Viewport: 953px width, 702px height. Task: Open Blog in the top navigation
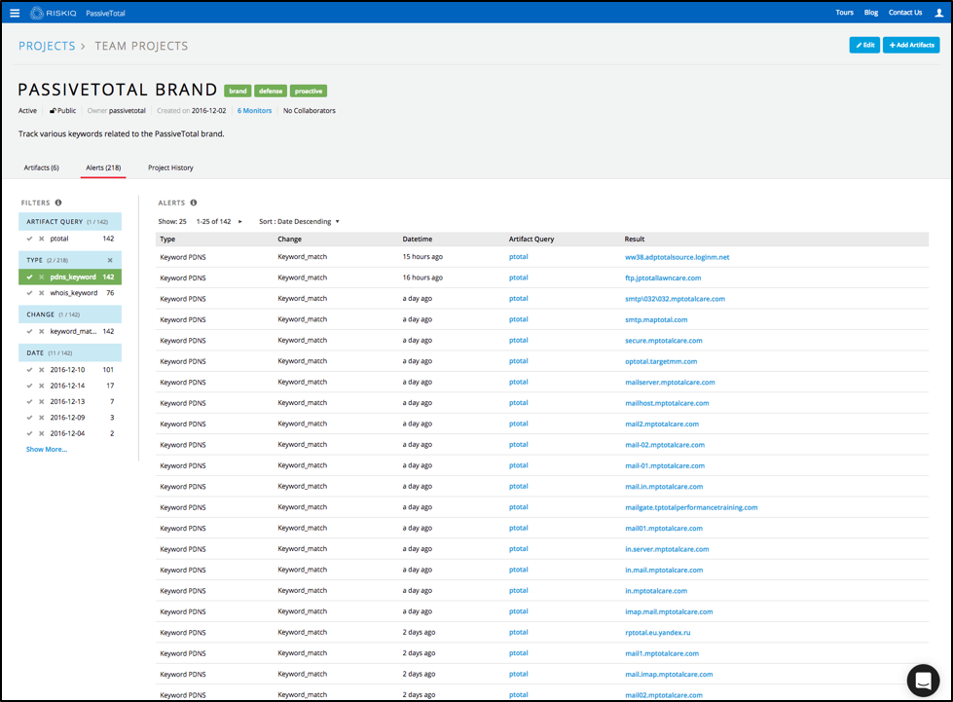coord(871,12)
